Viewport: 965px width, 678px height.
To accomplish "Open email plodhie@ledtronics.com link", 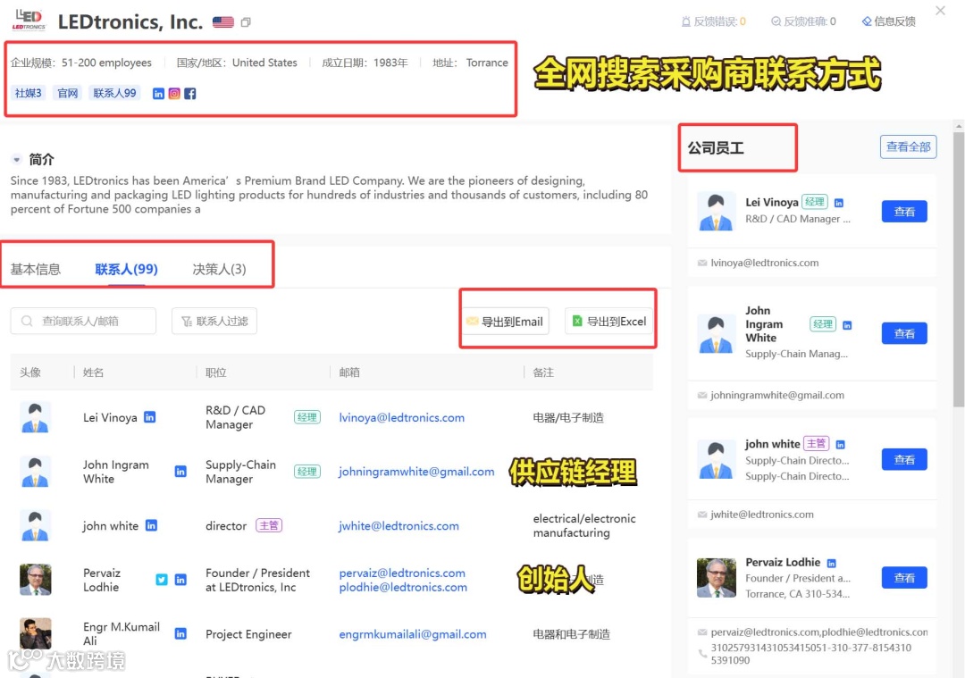I will [x=403, y=587].
